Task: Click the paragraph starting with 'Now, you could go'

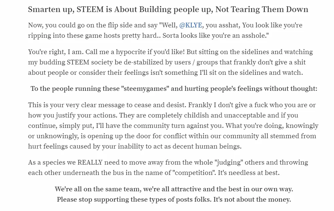Action: (x=165, y=30)
